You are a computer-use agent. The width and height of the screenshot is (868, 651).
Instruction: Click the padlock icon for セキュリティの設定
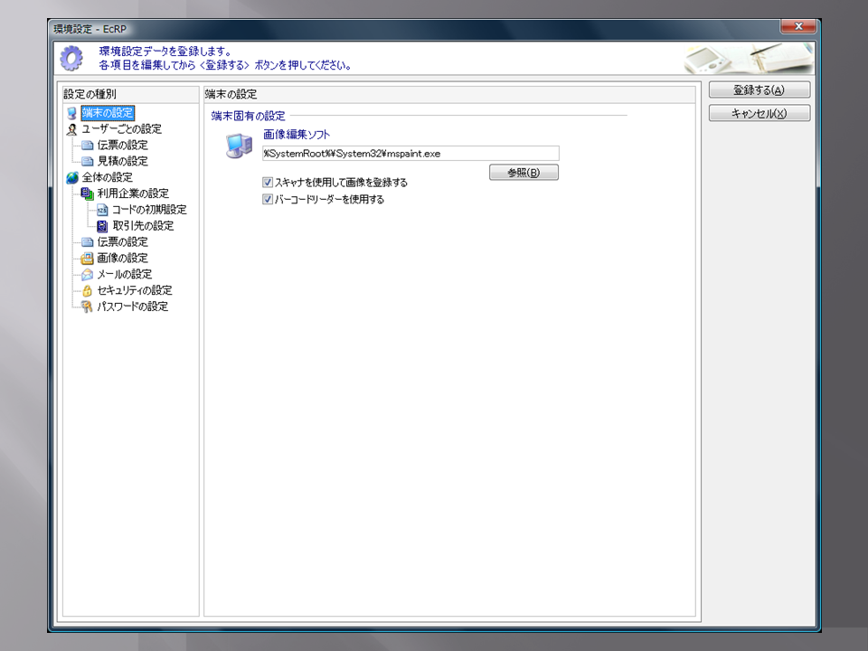click(x=87, y=291)
